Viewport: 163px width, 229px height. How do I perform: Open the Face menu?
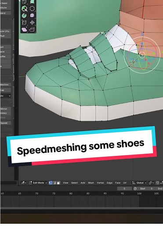click(x=118, y=183)
